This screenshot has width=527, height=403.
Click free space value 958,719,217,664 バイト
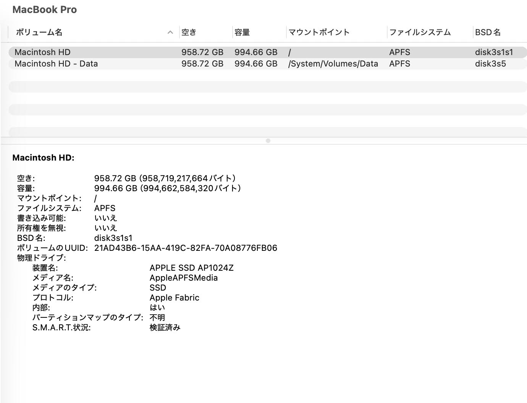pyautogui.click(x=165, y=178)
